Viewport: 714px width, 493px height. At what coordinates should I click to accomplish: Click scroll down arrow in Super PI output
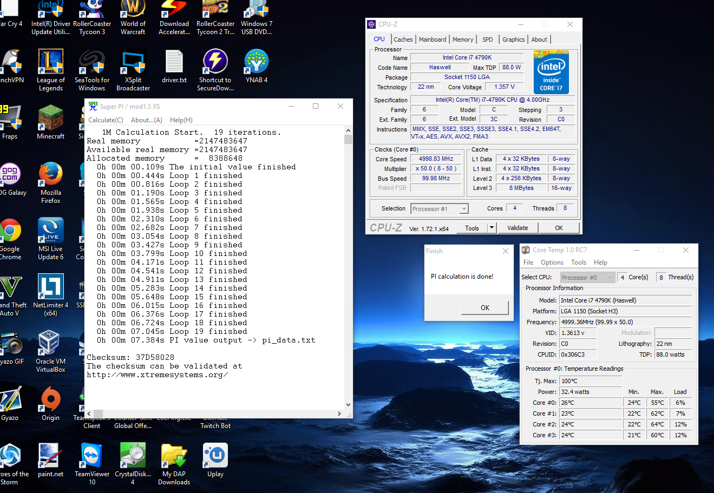[x=348, y=405]
